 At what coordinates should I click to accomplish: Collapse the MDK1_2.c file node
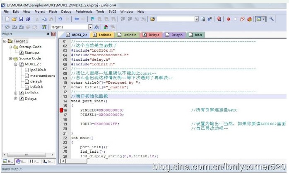click(16, 64)
